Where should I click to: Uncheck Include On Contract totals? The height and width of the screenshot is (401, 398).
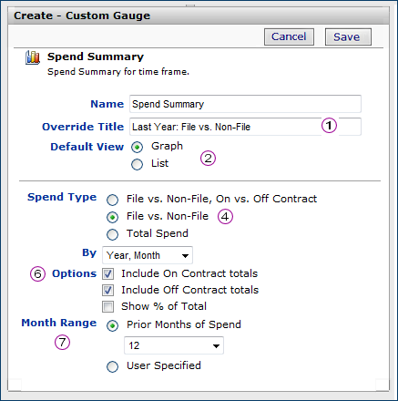tap(107, 273)
